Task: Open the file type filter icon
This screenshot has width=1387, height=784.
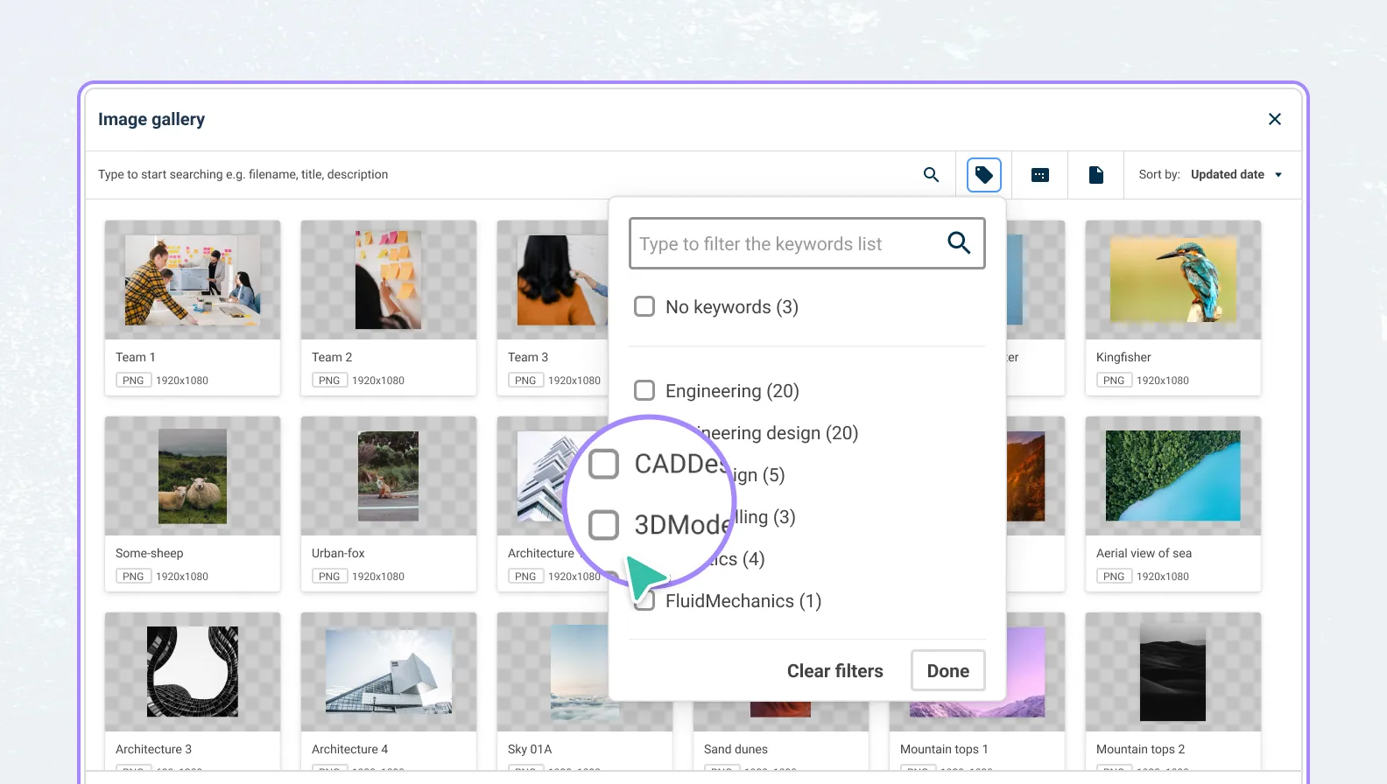Action: (1095, 175)
